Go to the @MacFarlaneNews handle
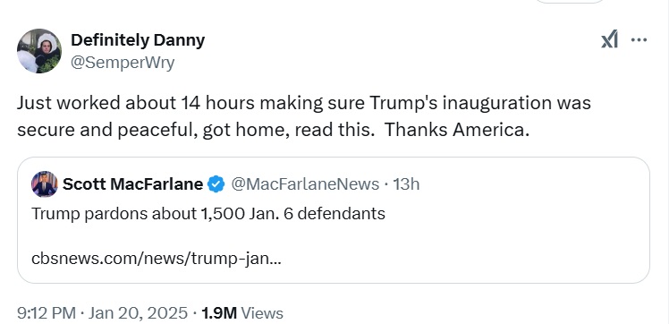Viewport: 669px width, 324px height. tap(305, 184)
